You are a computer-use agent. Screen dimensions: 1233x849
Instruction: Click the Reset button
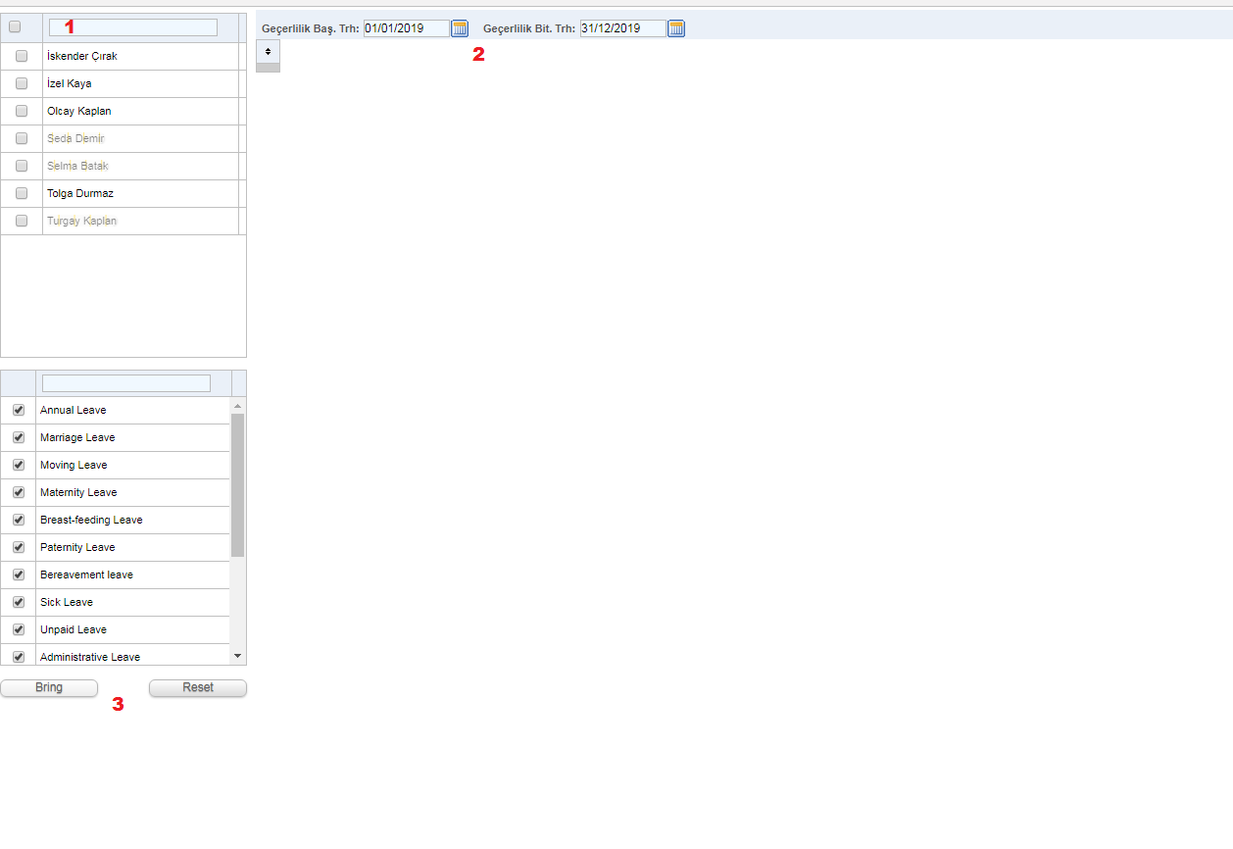coord(198,688)
